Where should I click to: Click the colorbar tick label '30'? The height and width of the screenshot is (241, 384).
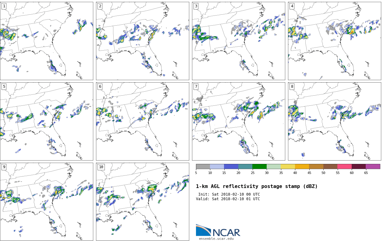267,173
